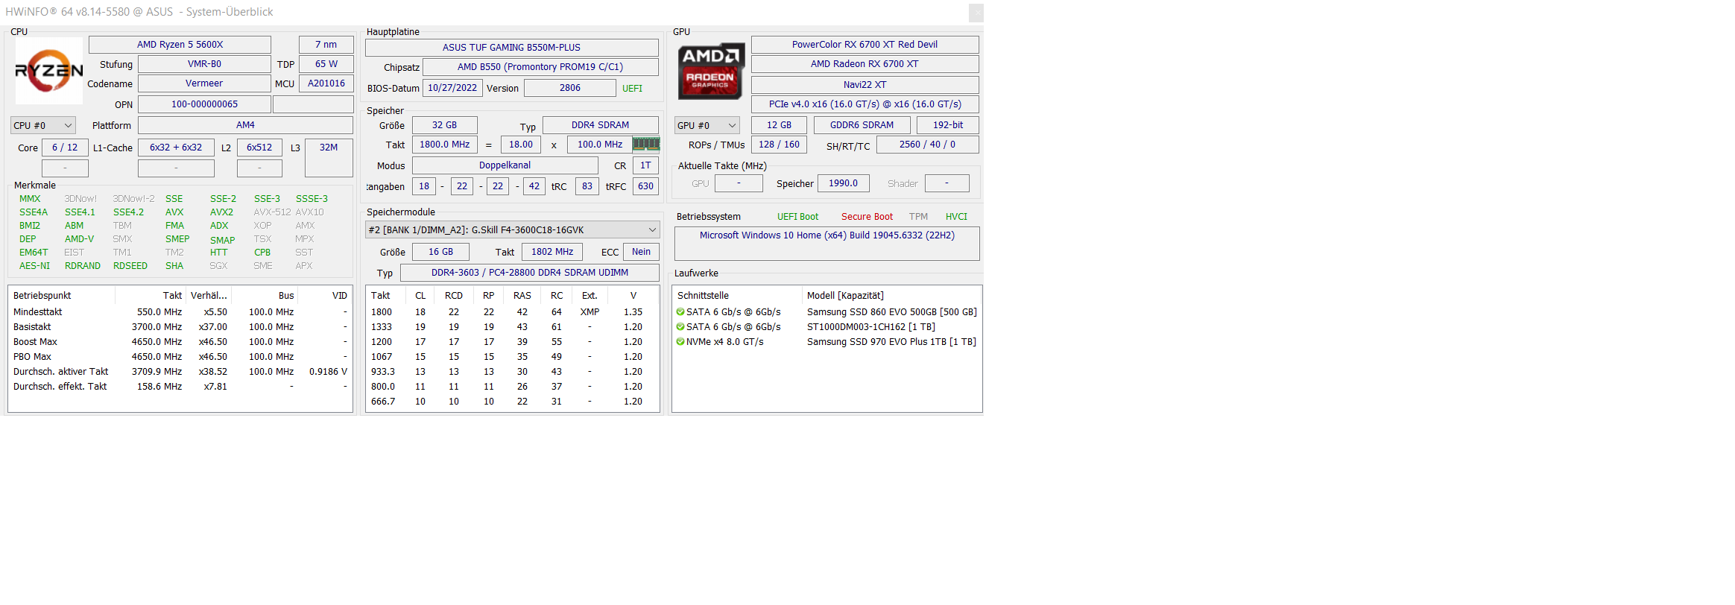1735x605 pixels.
Task: Click the Ryzen CPU logo
Action: [x=49, y=71]
